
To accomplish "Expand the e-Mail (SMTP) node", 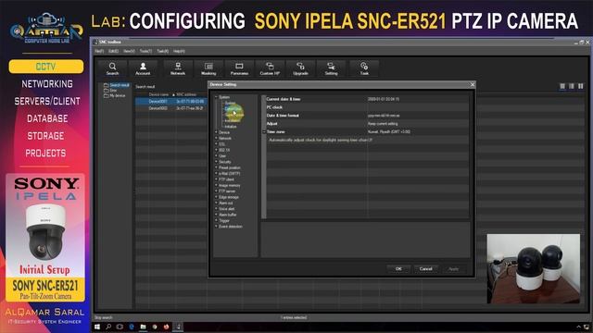I will 216,174.
